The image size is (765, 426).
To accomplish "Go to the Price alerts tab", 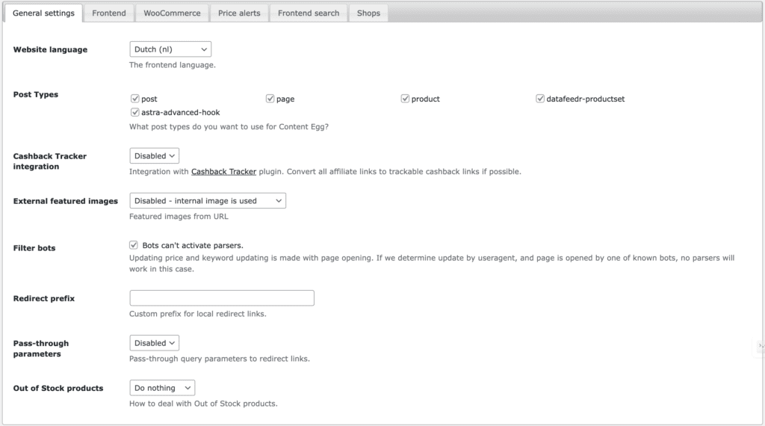I will 239,13.
